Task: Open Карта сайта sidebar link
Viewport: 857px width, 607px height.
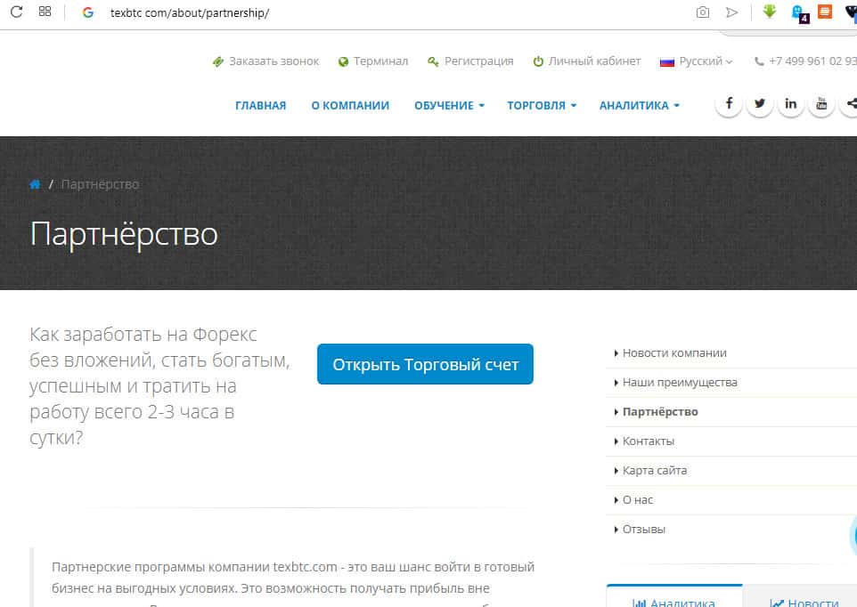Action: point(655,471)
